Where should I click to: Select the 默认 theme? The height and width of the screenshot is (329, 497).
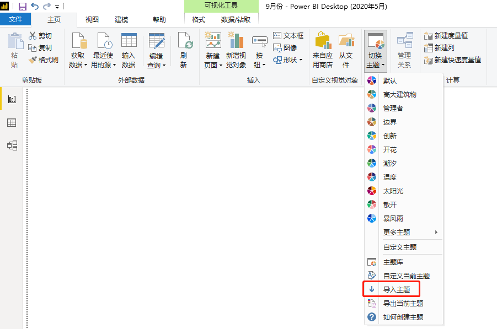point(403,80)
